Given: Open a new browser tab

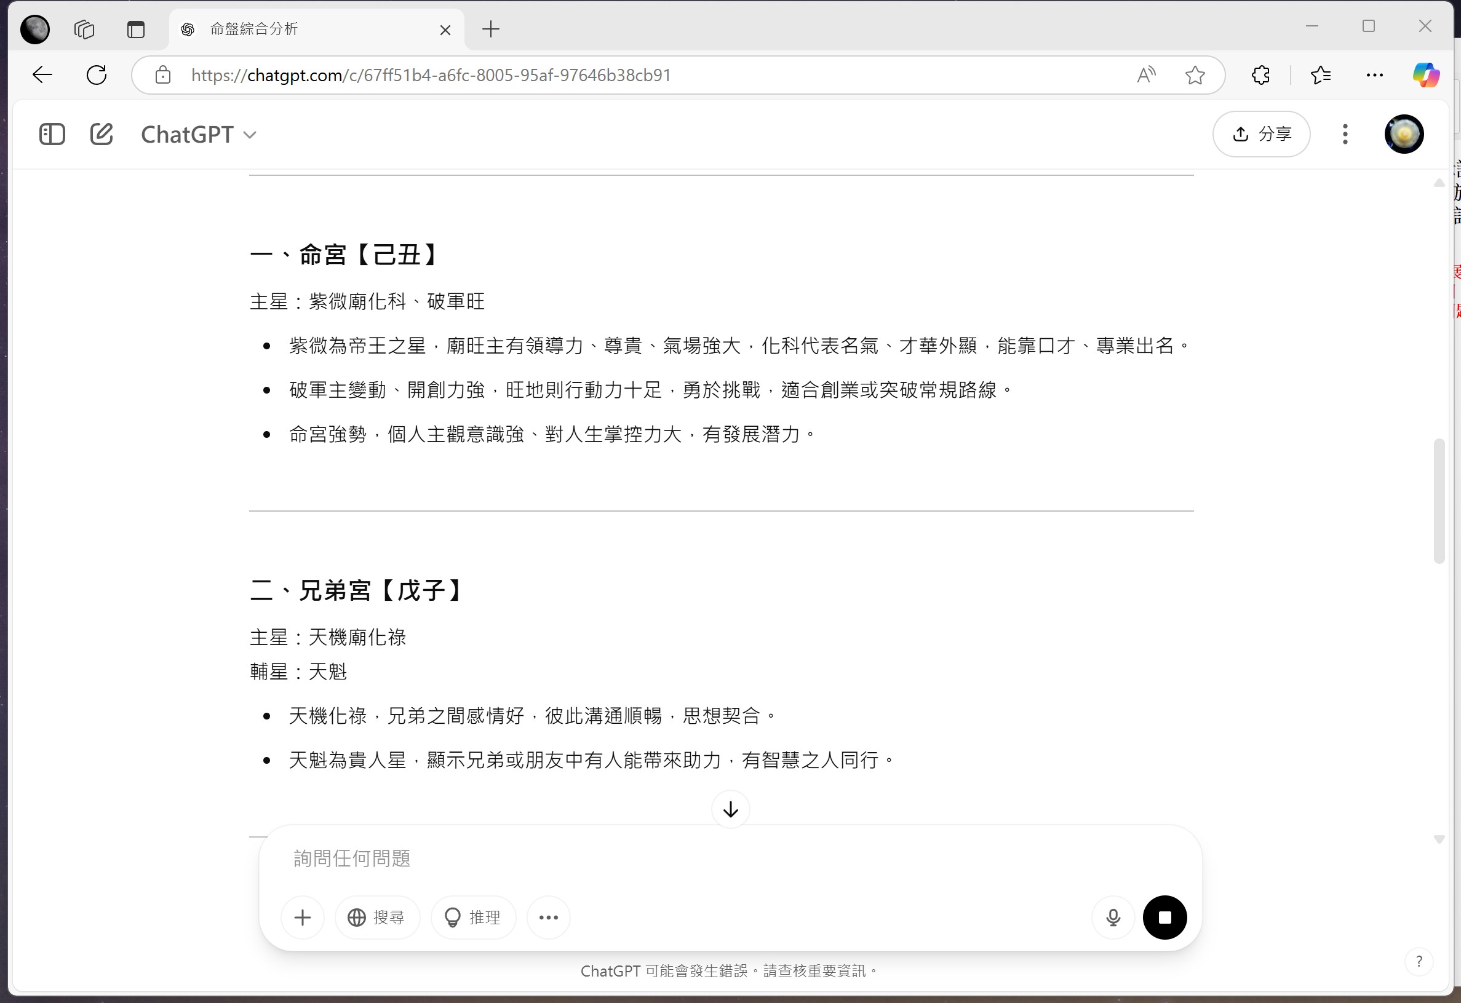Looking at the screenshot, I should [490, 29].
